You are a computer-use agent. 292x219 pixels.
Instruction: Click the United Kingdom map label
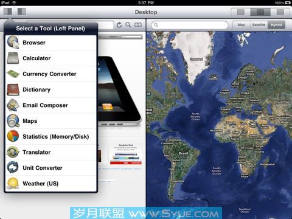pyautogui.click(x=225, y=91)
